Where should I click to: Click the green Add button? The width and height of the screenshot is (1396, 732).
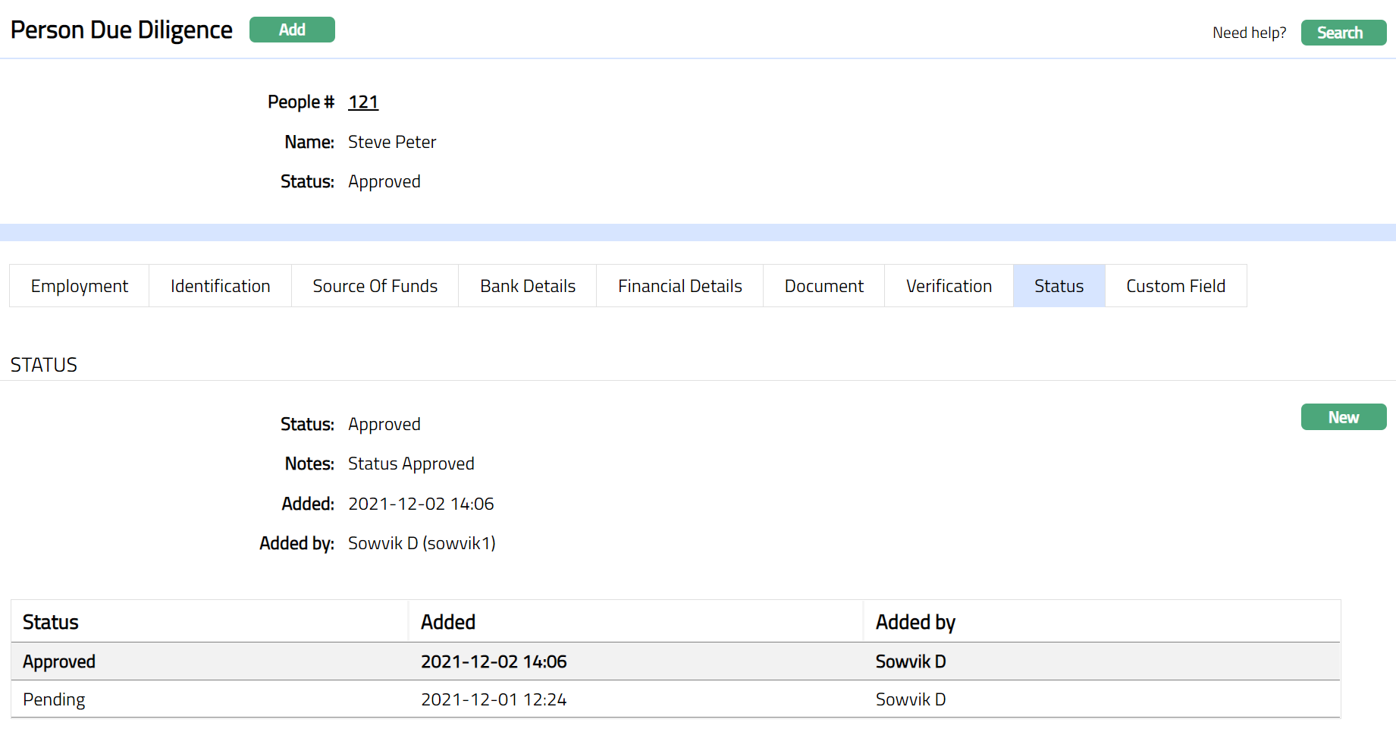click(x=292, y=30)
